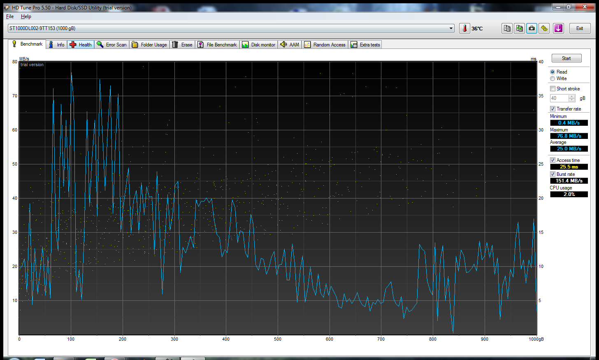The width and height of the screenshot is (599, 360).
Task: Click the short stroke up arrow stepper
Action: coord(571,97)
